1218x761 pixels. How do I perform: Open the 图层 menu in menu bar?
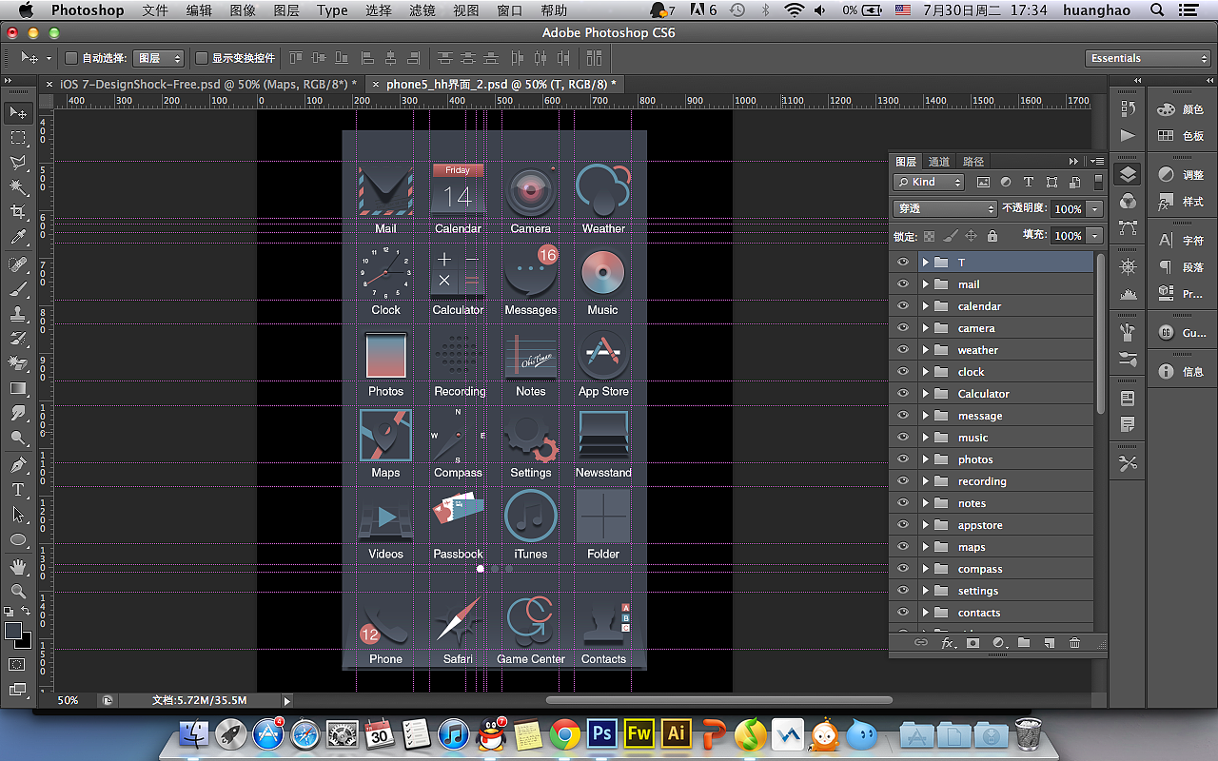tap(285, 10)
